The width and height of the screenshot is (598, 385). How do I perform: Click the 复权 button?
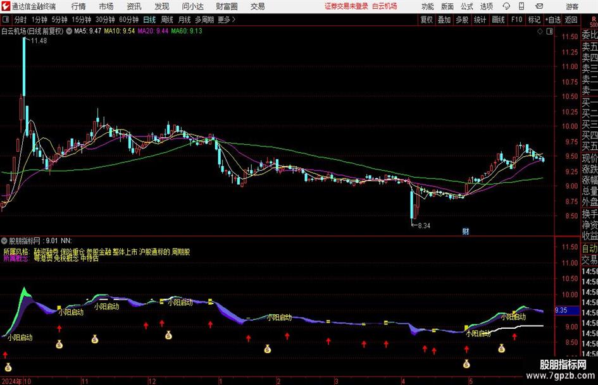click(427, 20)
